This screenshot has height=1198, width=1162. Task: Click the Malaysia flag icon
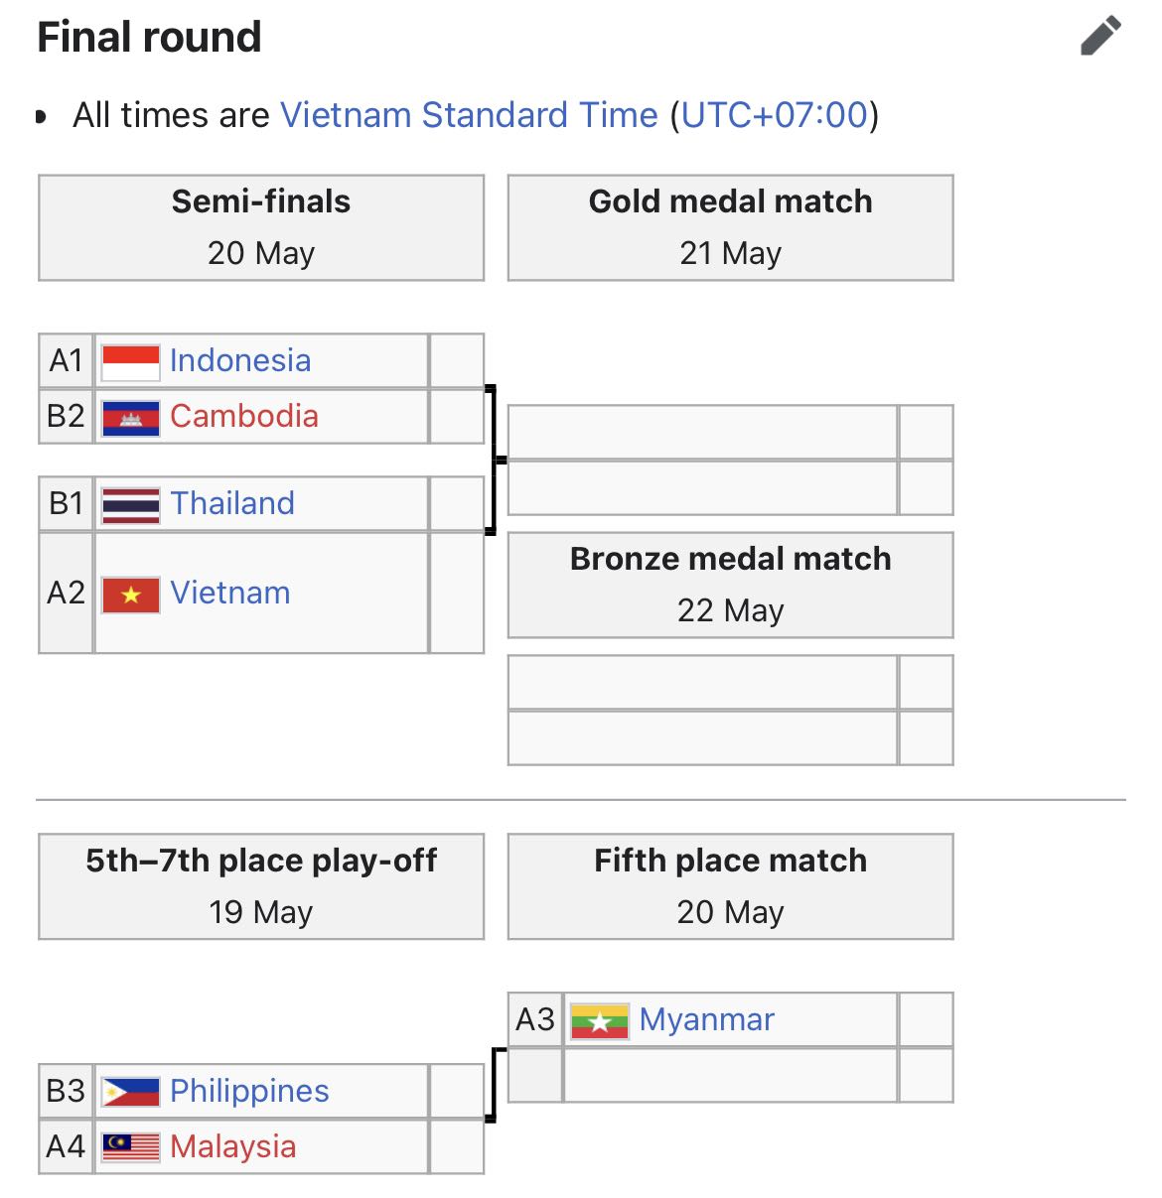point(130,1147)
